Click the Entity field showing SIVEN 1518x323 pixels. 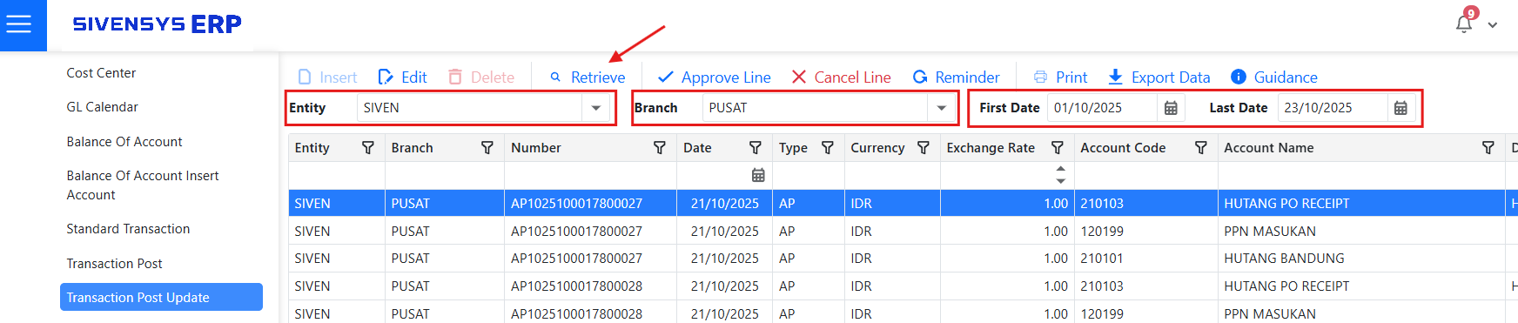coord(469,108)
